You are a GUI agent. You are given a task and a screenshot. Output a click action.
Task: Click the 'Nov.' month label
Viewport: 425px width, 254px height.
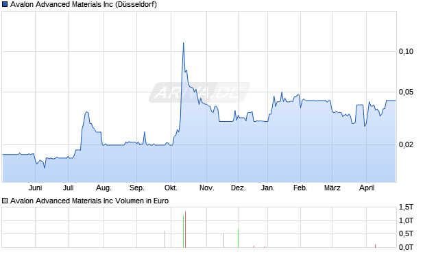207,188
